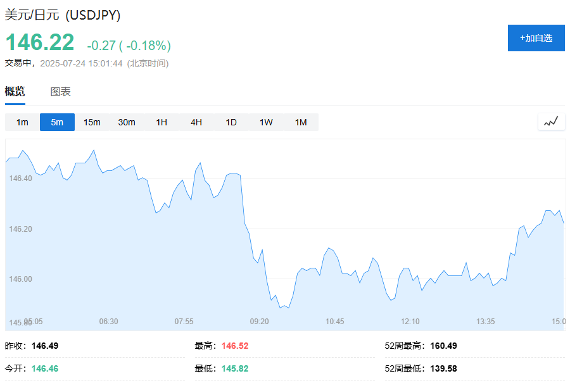Click the 美元/日元 (USDJPY) title
Screen dimensions: 570x383
pyautogui.click(x=63, y=15)
